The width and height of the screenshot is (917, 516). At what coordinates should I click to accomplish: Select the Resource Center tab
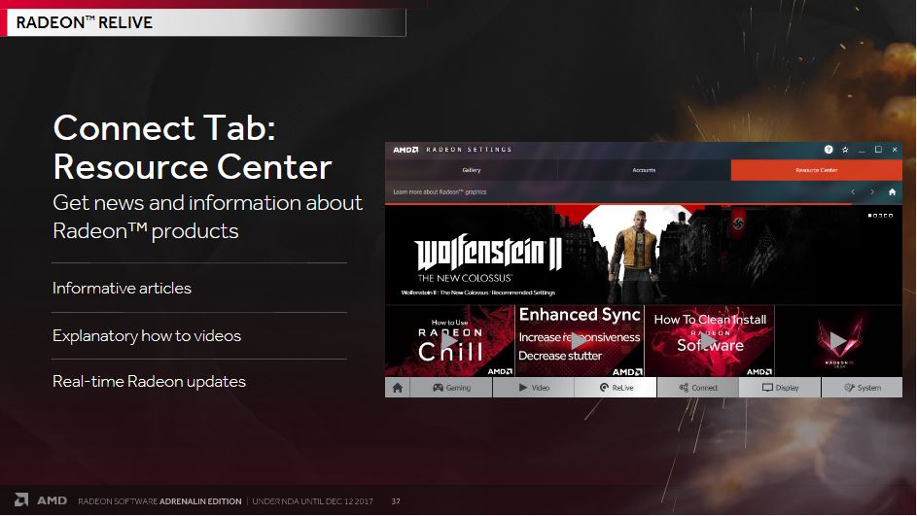[x=817, y=170]
